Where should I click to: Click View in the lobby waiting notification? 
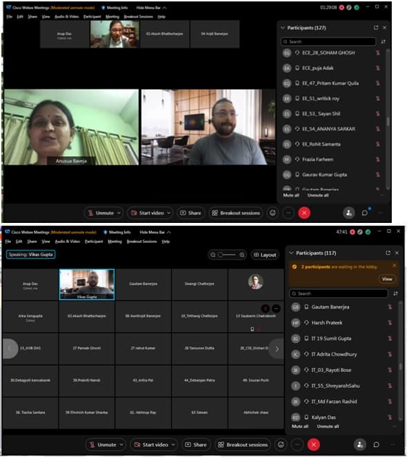tap(387, 279)
